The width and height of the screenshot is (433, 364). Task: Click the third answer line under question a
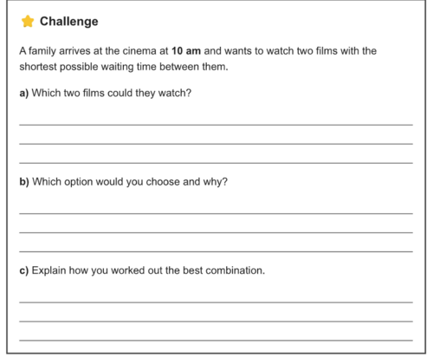coord(216,163)
